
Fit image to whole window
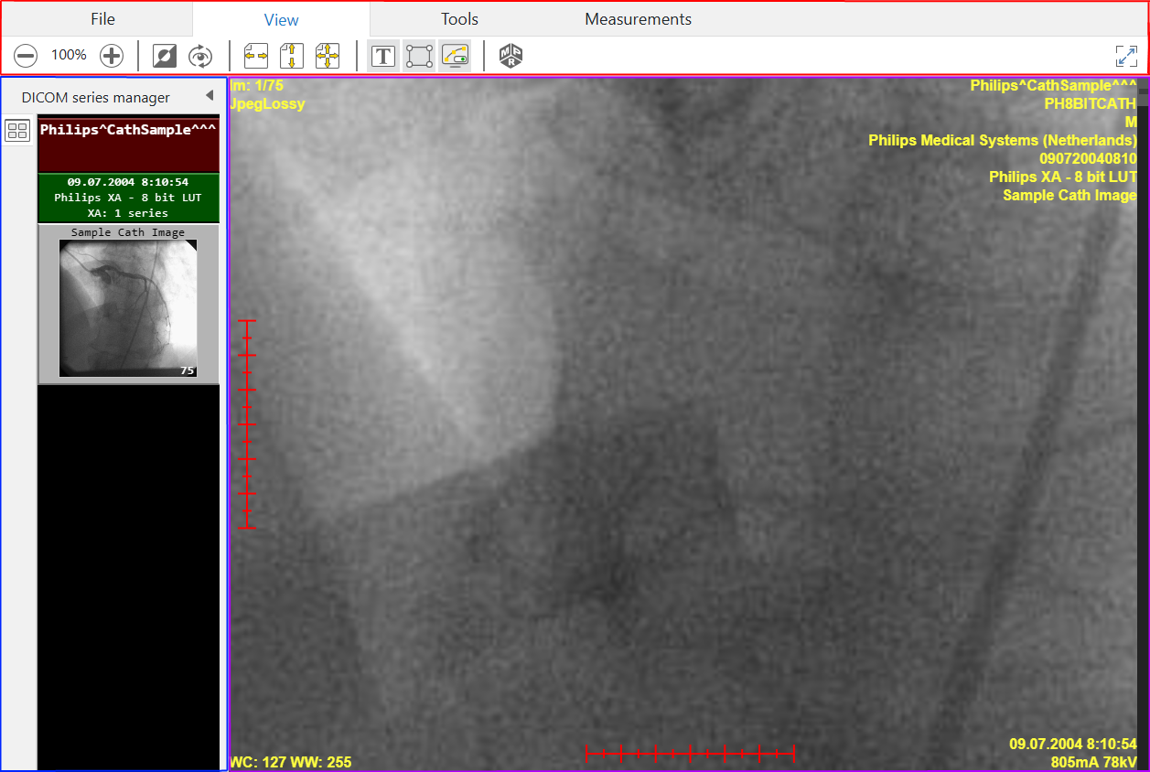pos(328,56)
